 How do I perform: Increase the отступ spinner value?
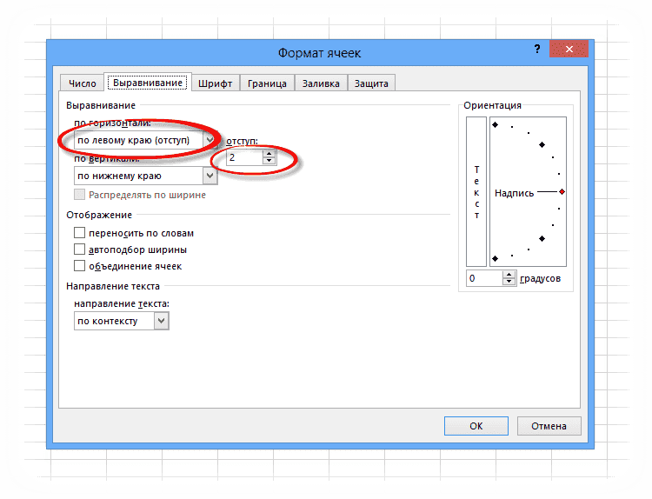click(269, 154)
